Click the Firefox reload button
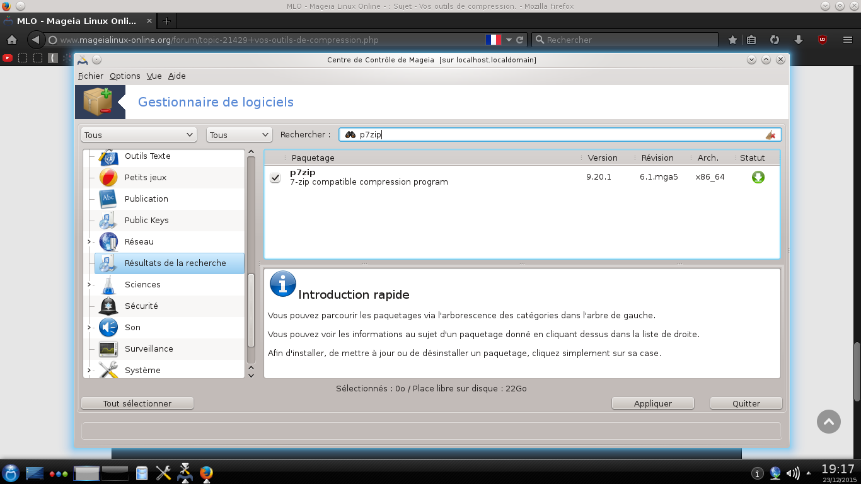This screenshot has height=484, width=861. tap(520, 40)
